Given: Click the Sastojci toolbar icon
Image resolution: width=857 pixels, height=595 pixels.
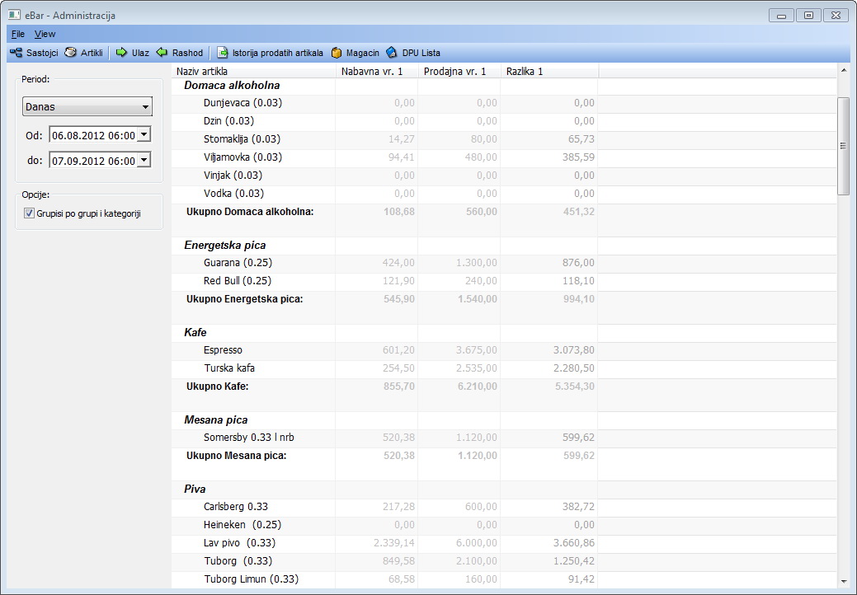Looking at the screenshot, I should pyautogui.click(x=16, y=53).
